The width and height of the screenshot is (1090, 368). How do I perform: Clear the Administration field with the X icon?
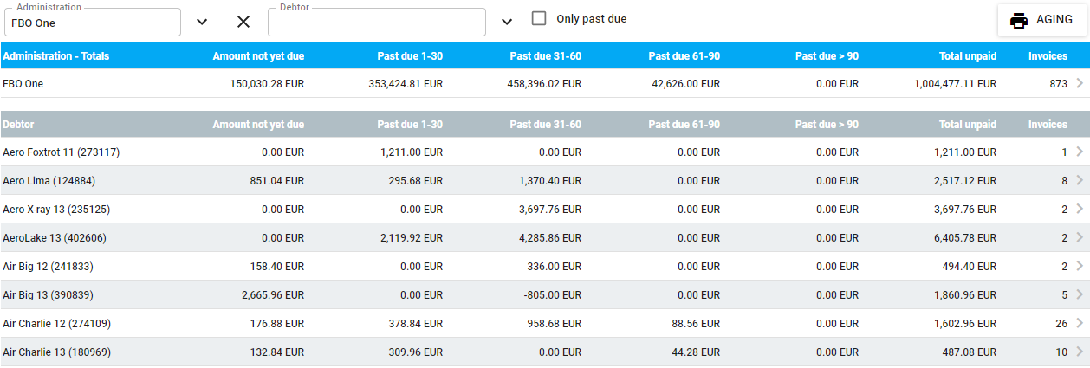[x=243, y=22]
